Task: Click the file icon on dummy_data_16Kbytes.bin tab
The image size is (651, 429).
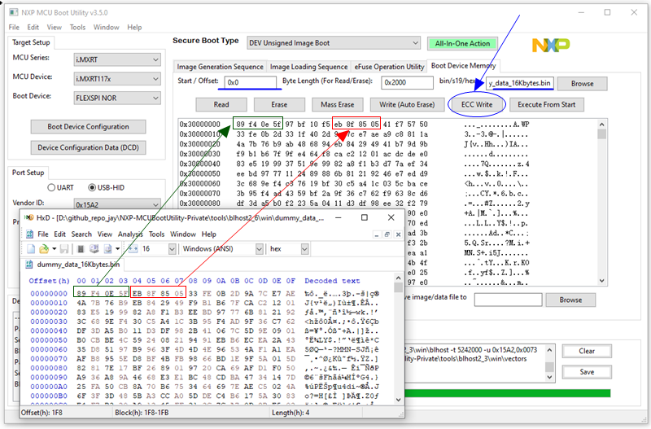Action: click(29, 265)
